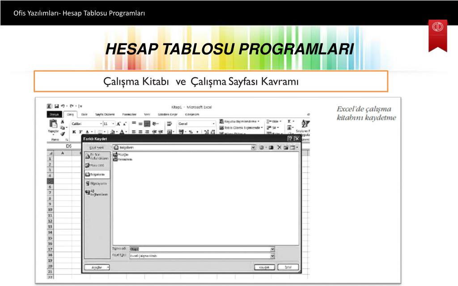Click the Copy icon in Pano group

point(63,127)
